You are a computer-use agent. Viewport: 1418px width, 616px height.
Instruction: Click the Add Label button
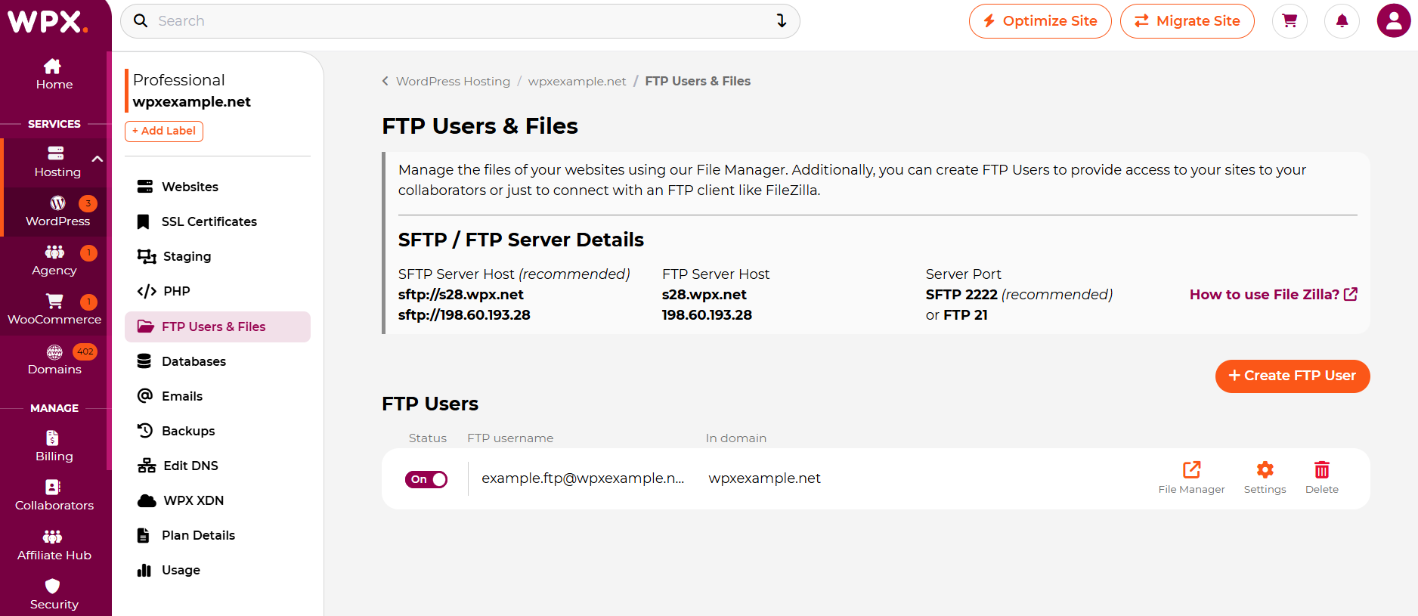164,131
